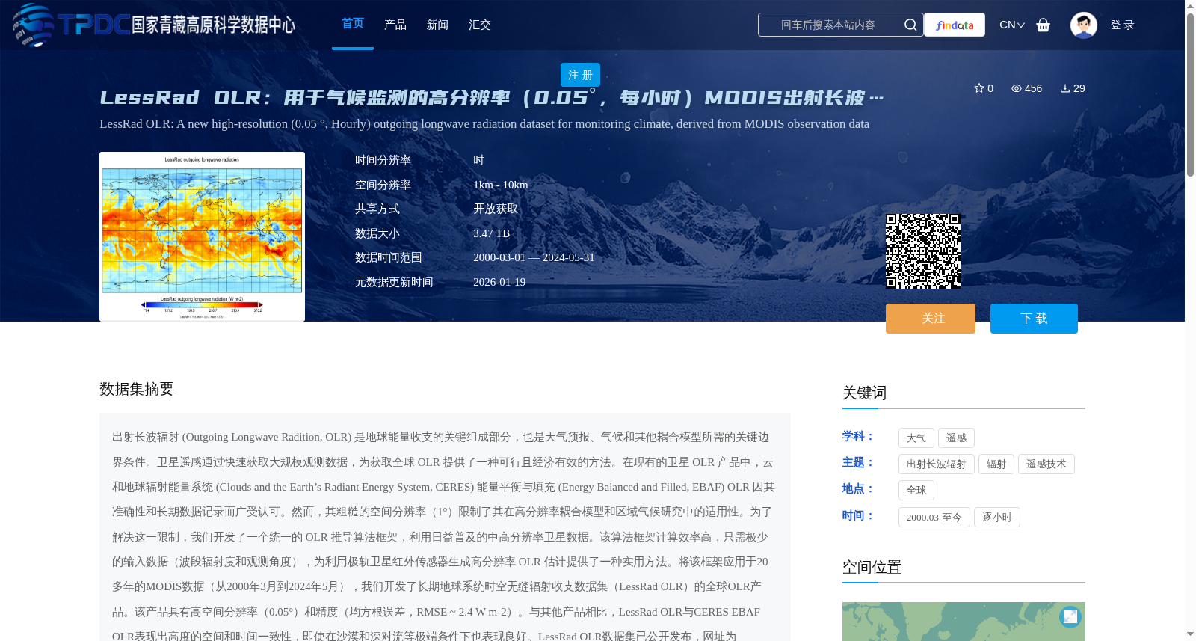Screen dimensions: 1196x641
Task: Click the 注册 button
Action: click(580, 75)
